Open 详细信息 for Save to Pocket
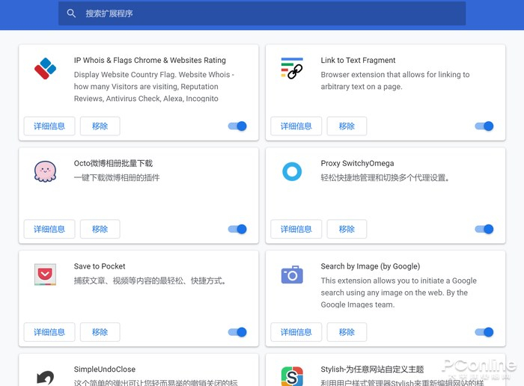Image resolution: width=524 pixels, height=386 pixels. (x=49, y=332)
